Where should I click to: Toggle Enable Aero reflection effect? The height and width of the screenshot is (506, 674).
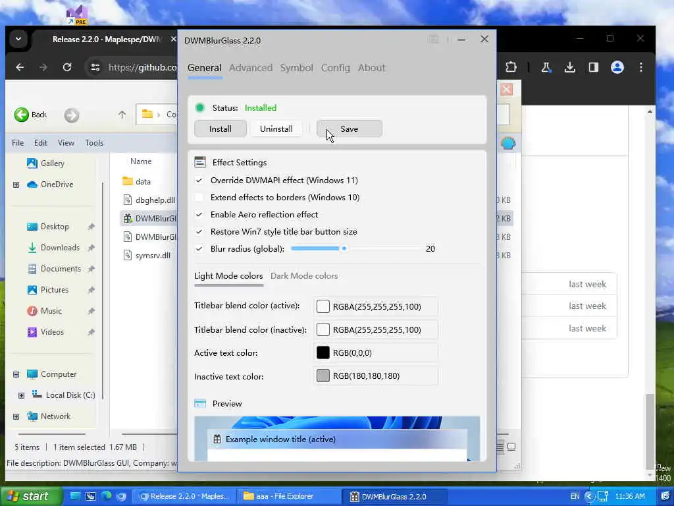click(199, 215)
